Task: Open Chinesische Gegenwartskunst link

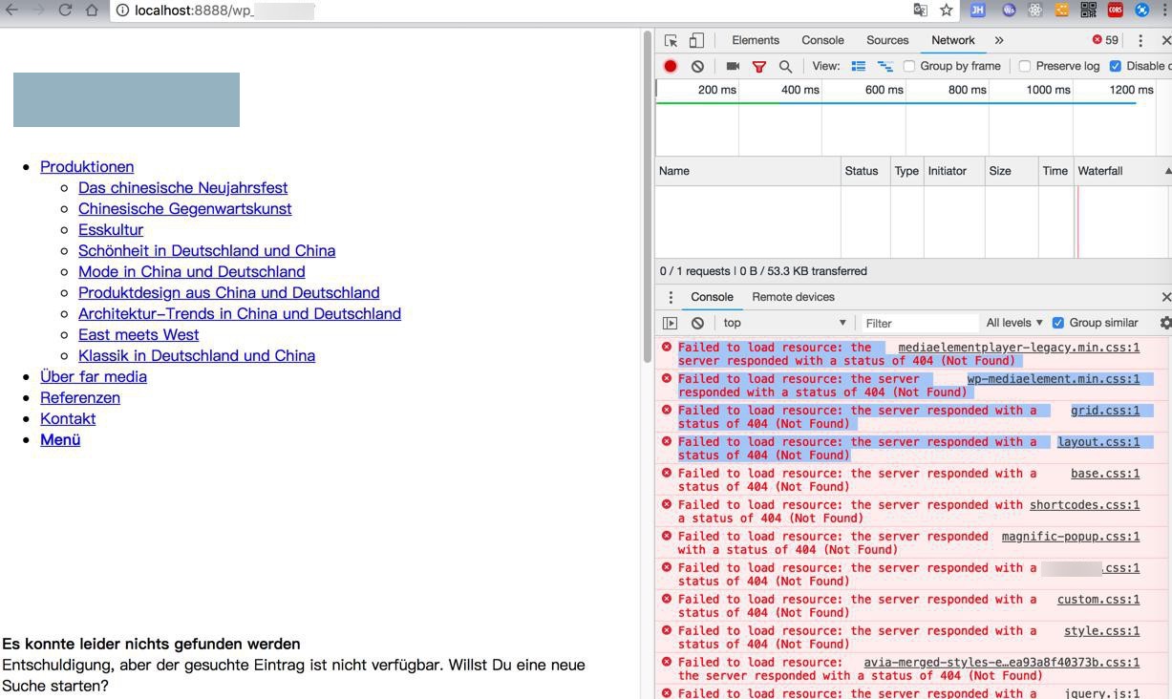Action: pyautogui.click(x=184, y=209)
